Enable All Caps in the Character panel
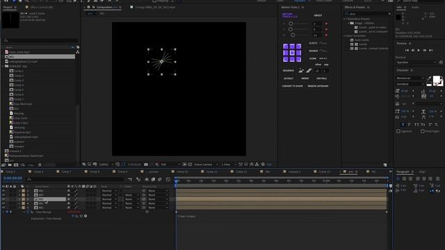 pos(416,125)
